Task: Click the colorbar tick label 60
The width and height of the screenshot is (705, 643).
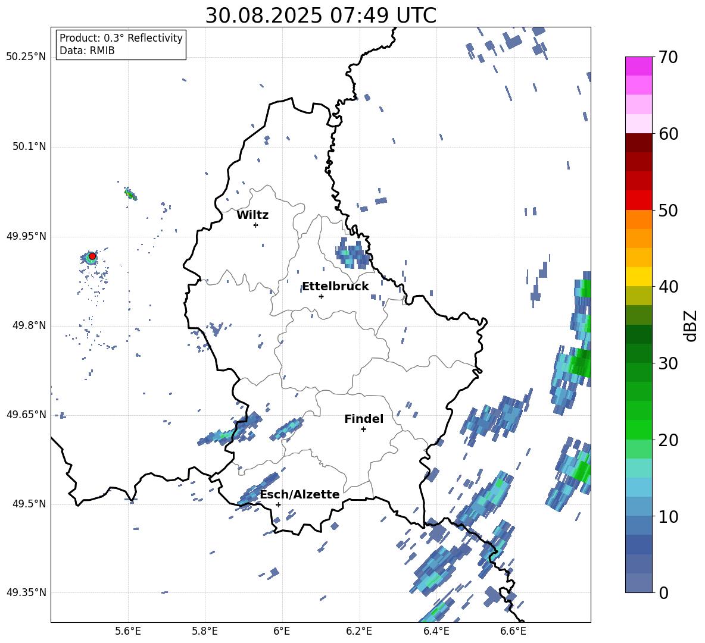Action: tap(668, 134)
